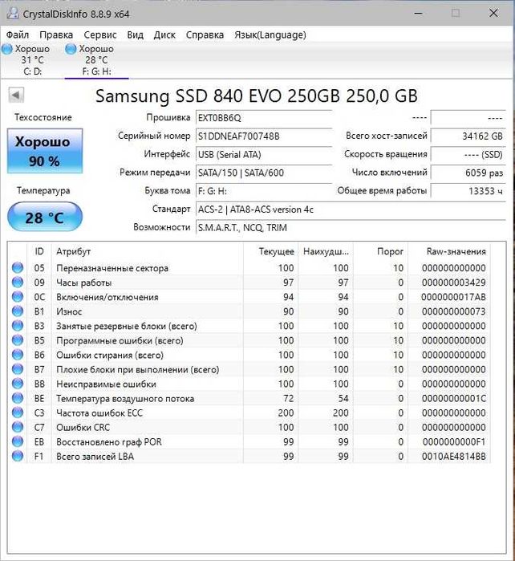The image size is (515, 561).
Task: Click the status orb for Износ
Action: point(18,311)
